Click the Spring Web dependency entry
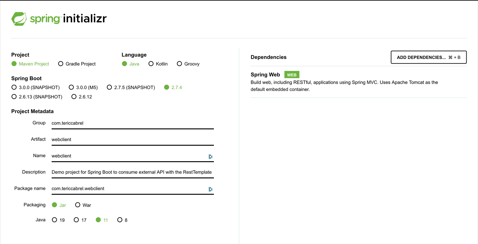Screen dimensions: 478x244 pos(265,74)
